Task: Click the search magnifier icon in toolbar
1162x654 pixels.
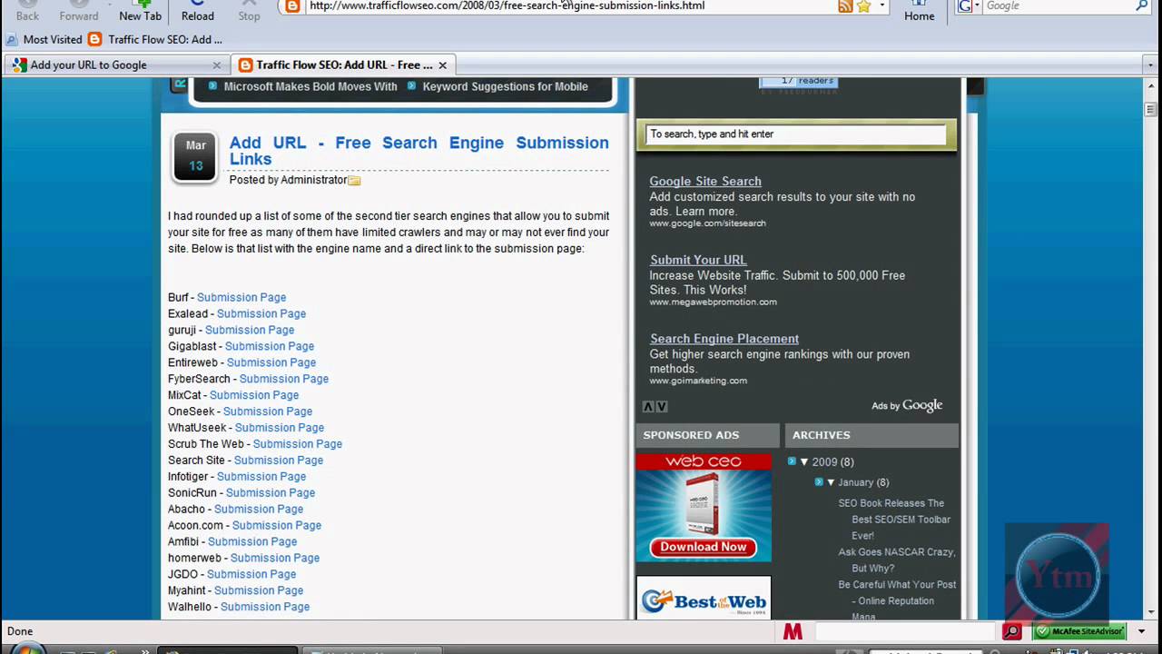Action: (1142, 6)
